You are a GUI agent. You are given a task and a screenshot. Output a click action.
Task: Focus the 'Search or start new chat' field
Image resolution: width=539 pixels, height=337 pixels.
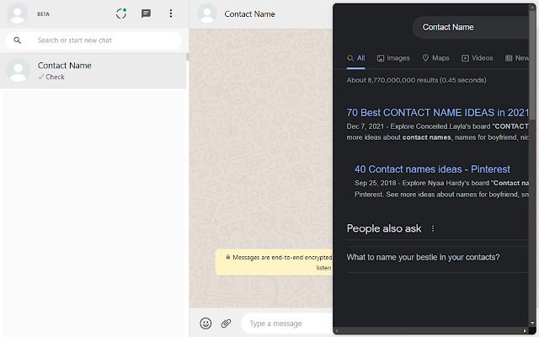coord(93,40)
